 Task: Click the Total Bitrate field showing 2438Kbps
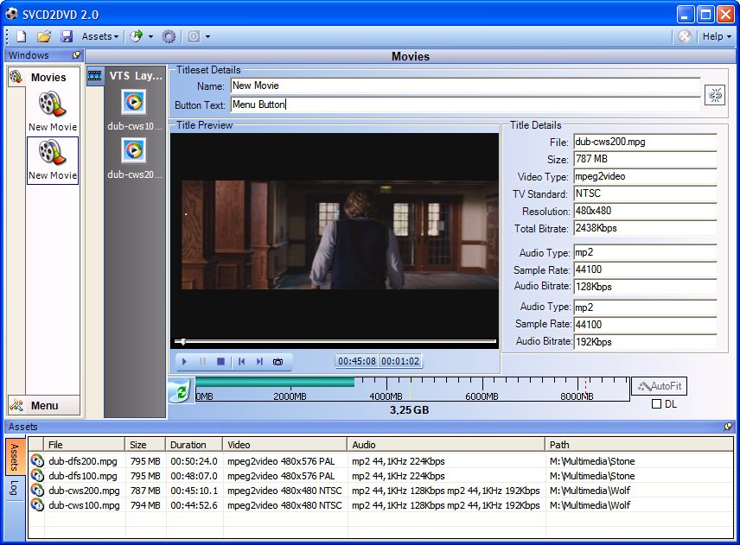click(x=645, y=228)
